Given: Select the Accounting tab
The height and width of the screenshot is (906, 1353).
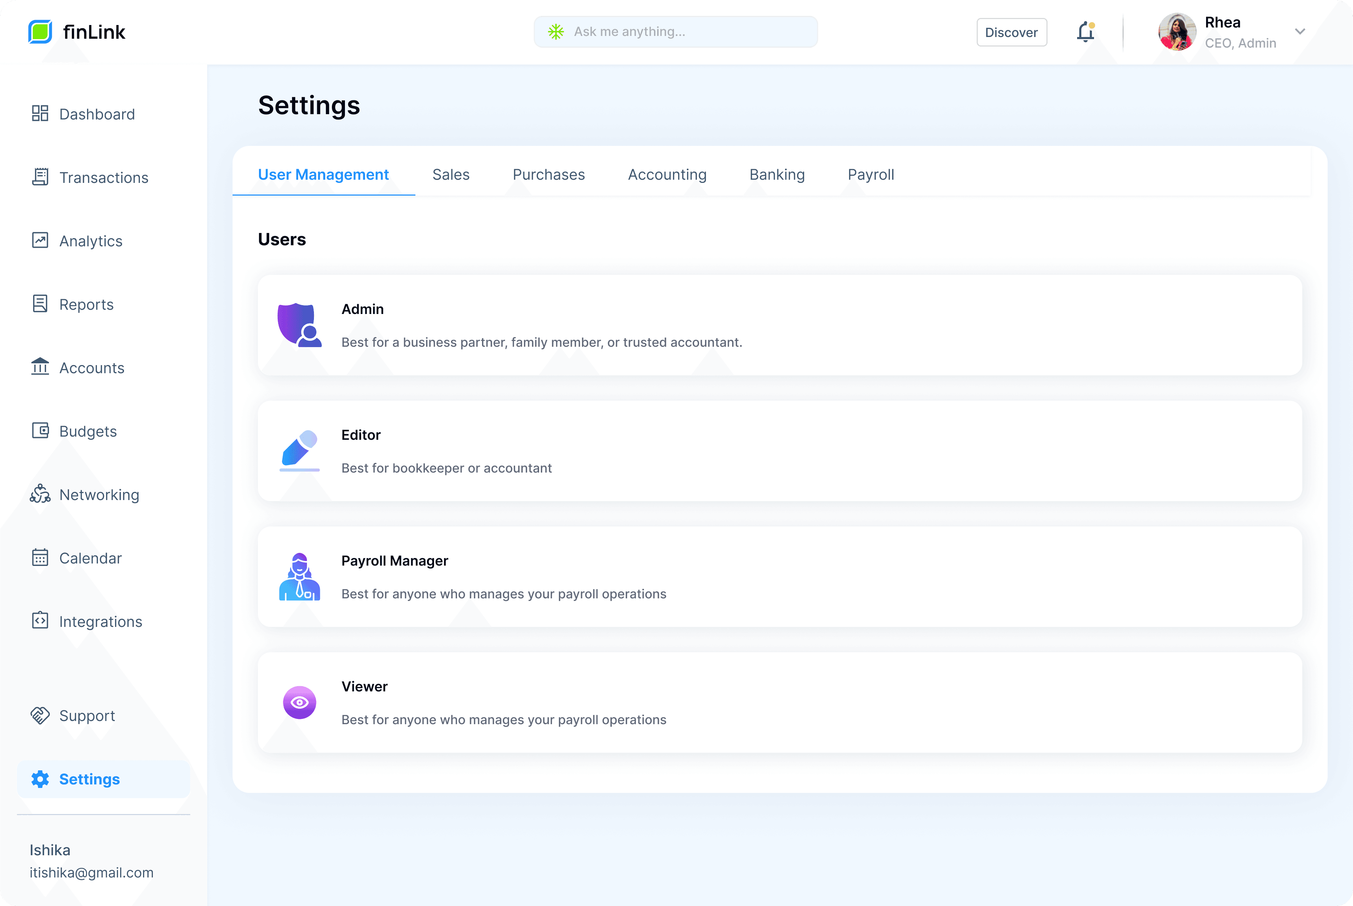Looking at the screenshot, I should pyautogui.click(x=667, y=174).
